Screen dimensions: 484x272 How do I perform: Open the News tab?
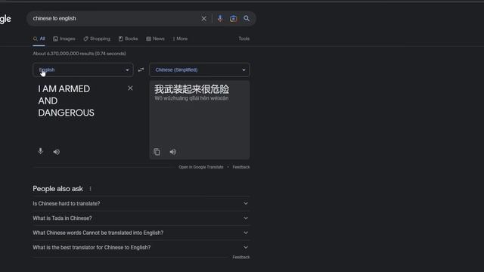pos(155,39)
